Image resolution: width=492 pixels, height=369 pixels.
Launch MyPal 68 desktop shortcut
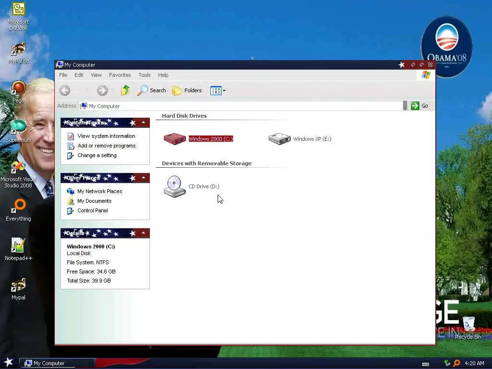point(18,53)
